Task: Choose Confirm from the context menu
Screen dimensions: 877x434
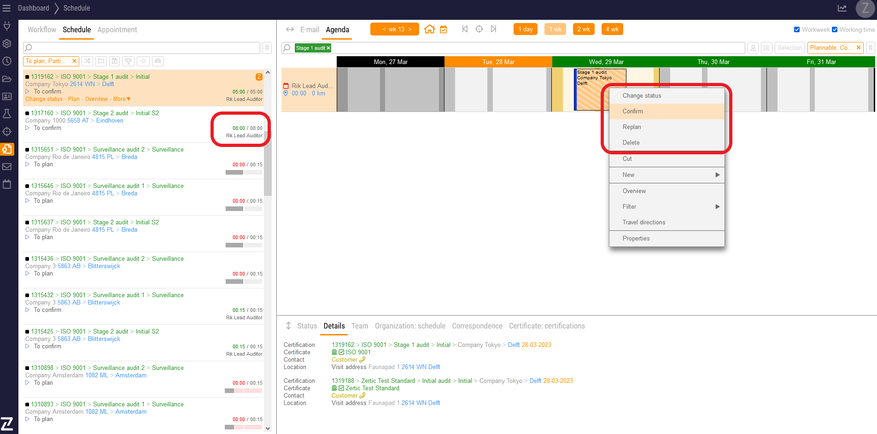Action: click(633, 111)
